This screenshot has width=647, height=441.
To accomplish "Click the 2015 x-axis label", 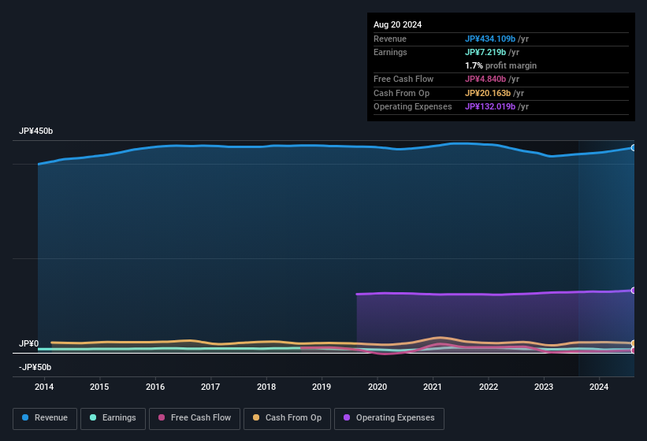I will pyautogui.click(x=99, y=387).
